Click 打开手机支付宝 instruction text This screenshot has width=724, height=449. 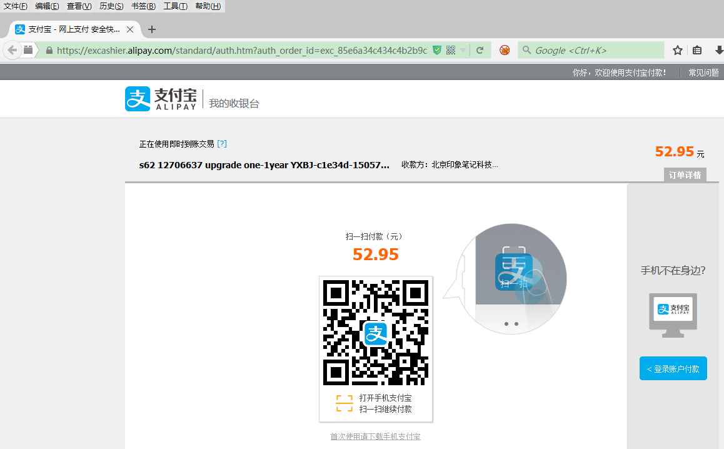(x=385, y=398)
